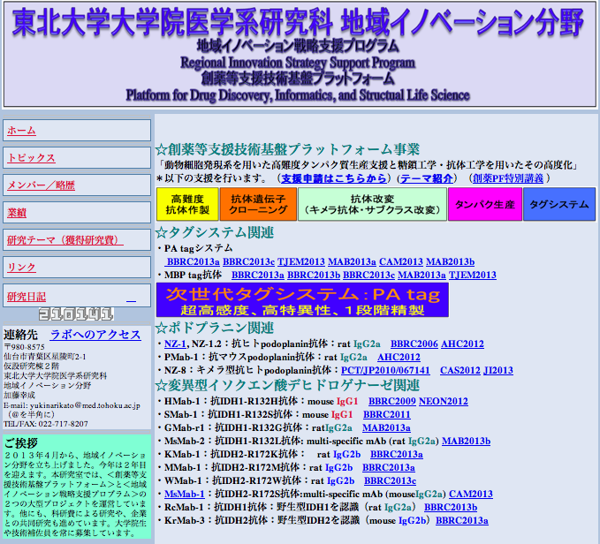Viewport: 600px width, 544px height.
Task: Open BBRC2013b link in RcMab-1 row
Action: 451,507
